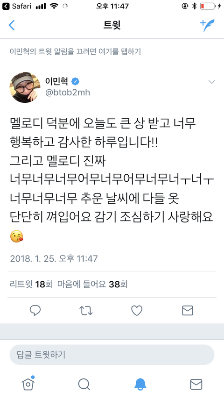
Task: Open the Notifications bell tab
Action: (x=140, y=384)
